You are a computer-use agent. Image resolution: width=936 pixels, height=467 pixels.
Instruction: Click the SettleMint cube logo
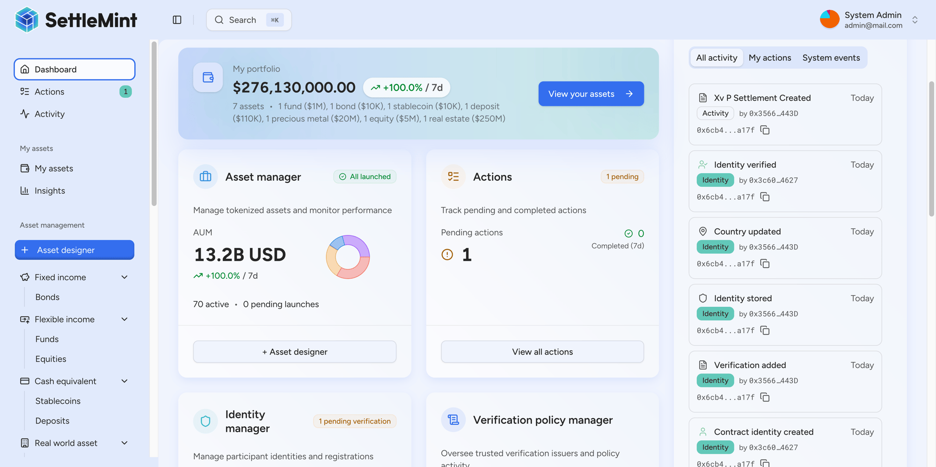point(27,20)
